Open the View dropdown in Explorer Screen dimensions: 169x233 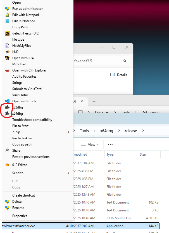coord(90,145)
